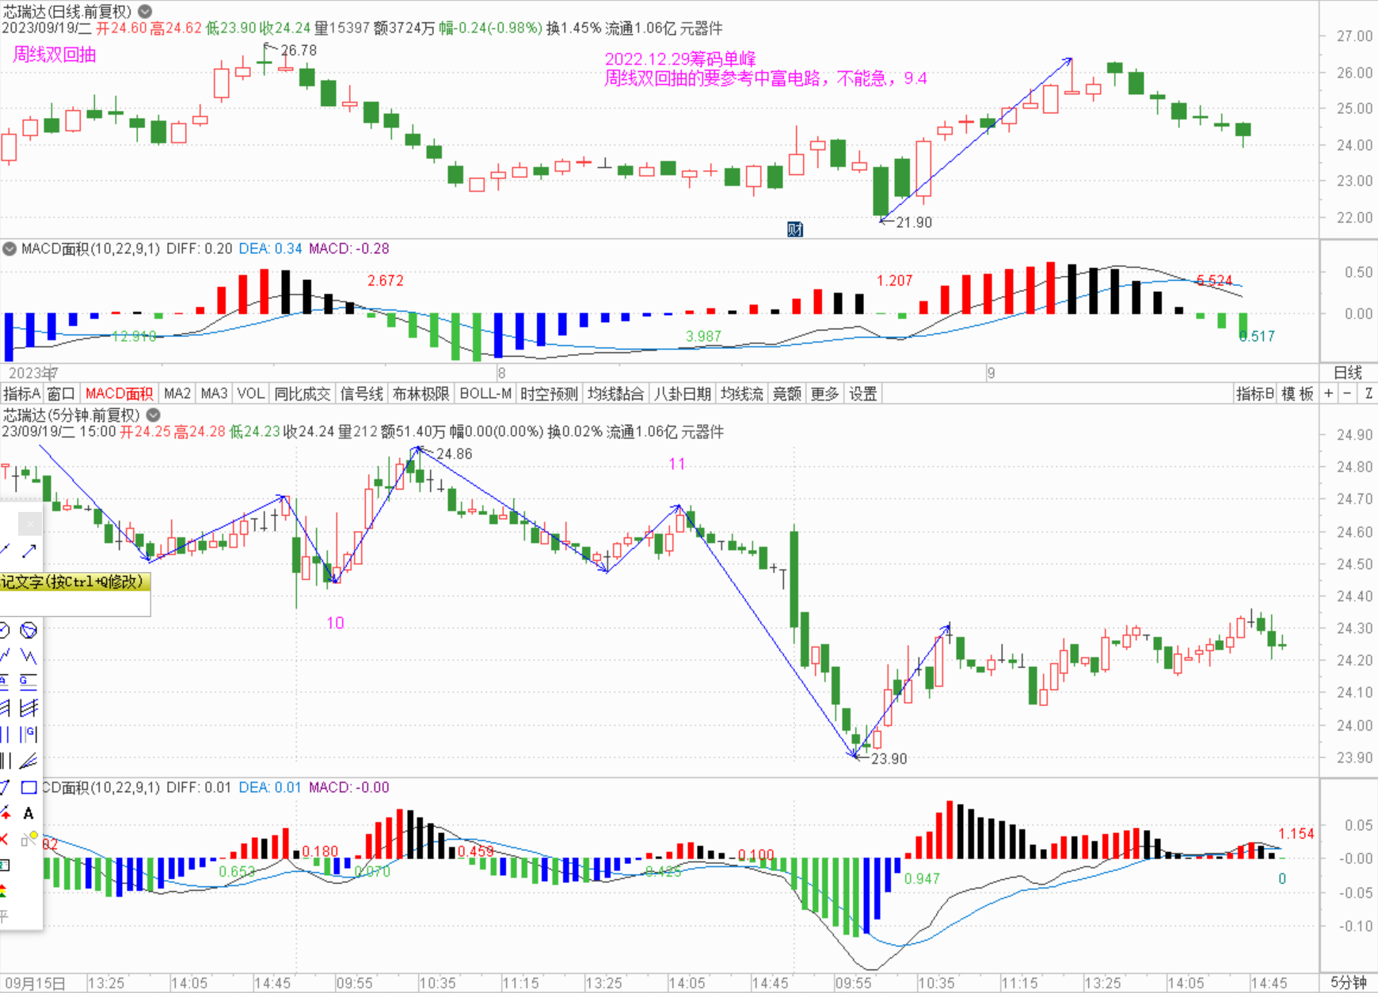Click the 24.86 high label on 5-minute chart
1378x993 pixels.
[x=454, y=454]
